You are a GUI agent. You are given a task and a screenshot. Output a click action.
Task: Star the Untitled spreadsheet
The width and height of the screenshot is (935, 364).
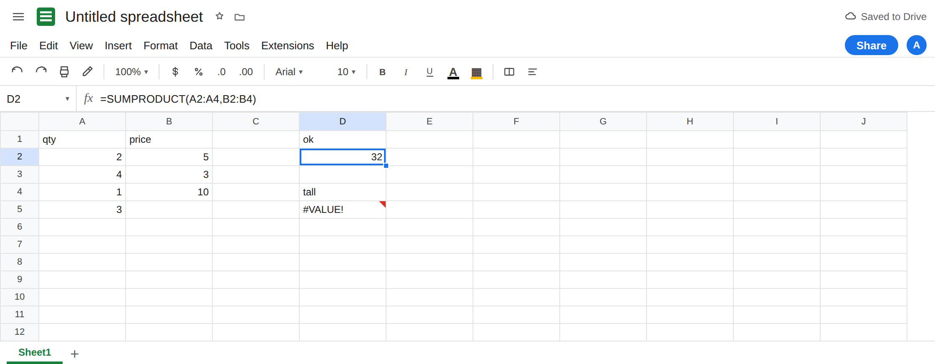click(220, 17)
